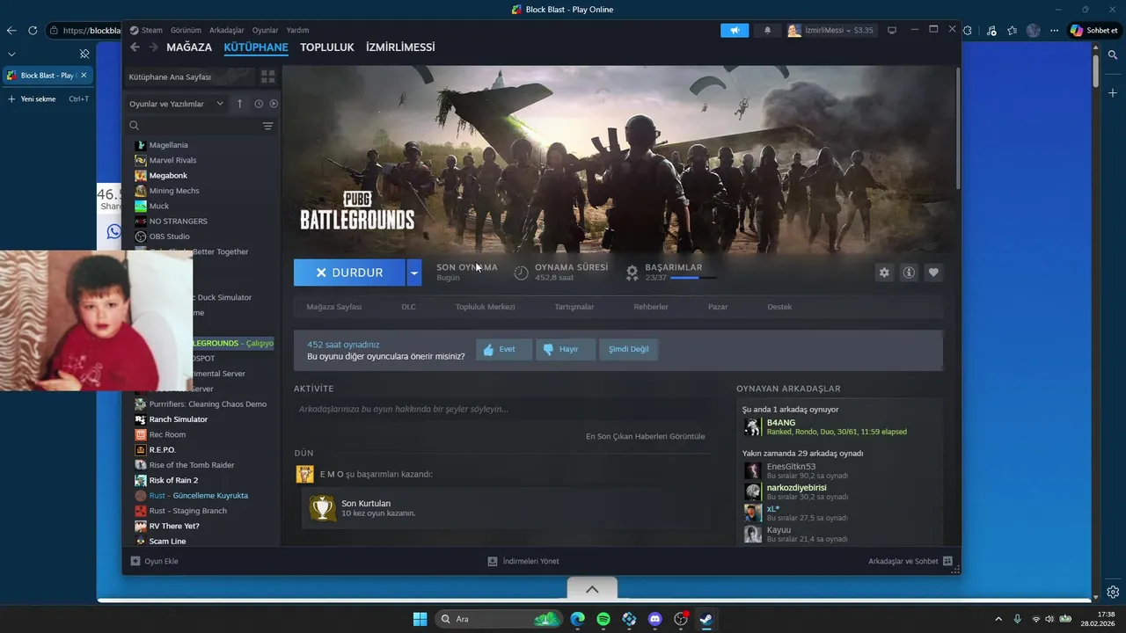
Task: Stop the game with Durdur button
Action: (349, 273)
